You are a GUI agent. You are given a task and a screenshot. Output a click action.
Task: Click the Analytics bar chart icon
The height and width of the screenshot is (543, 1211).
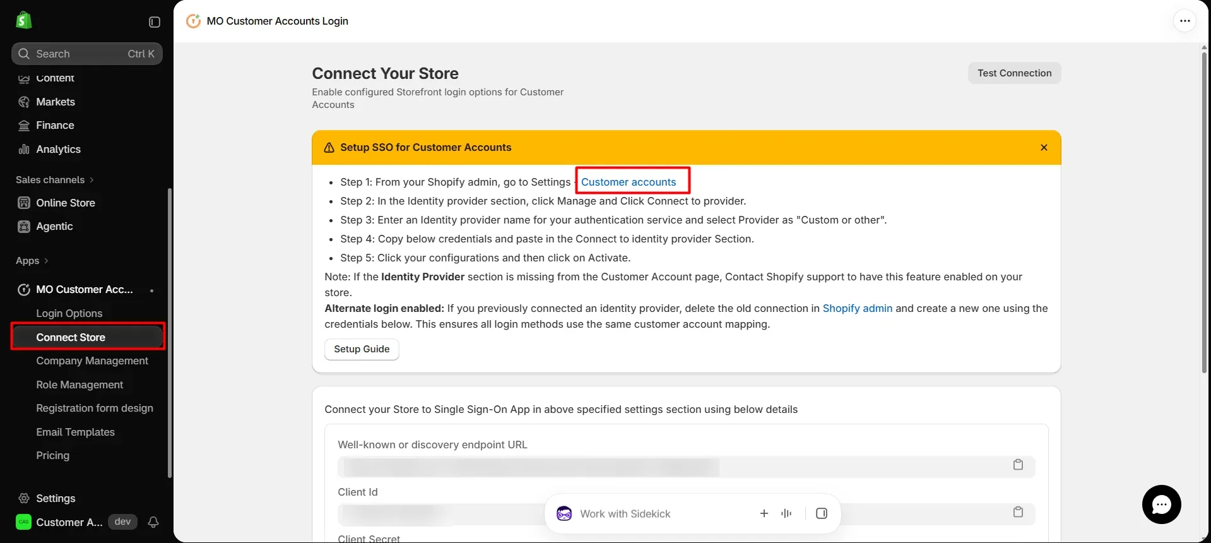24,149
